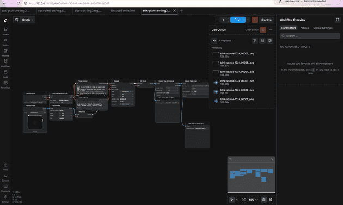Select the Global Settings tab
The height and width of the screenshot is (205, 343).
click(x=323, y=28)
